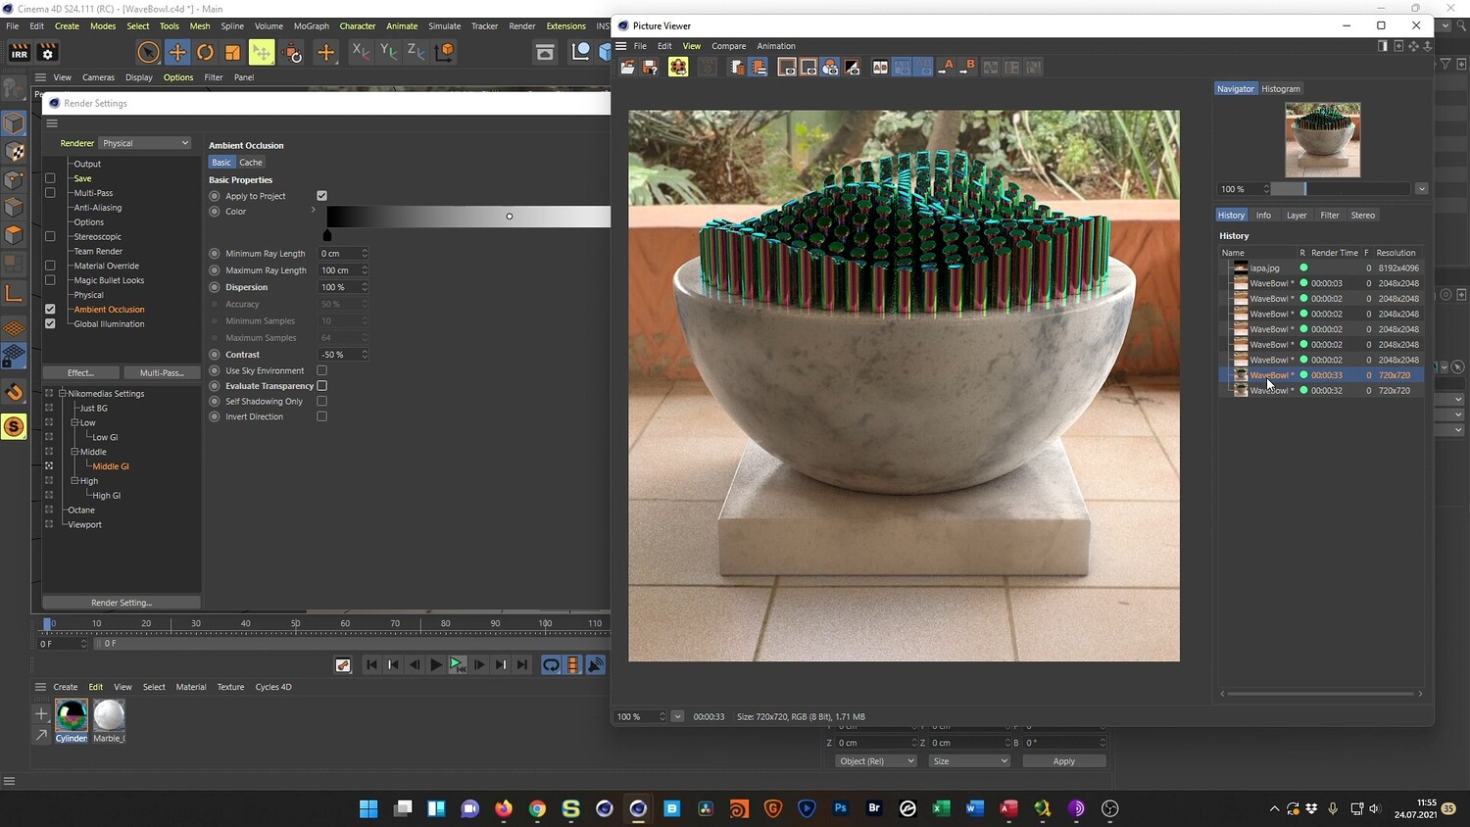Click Windows Start button
Image resolution: width=1470 pixels, height=827 pixels.
368,808
